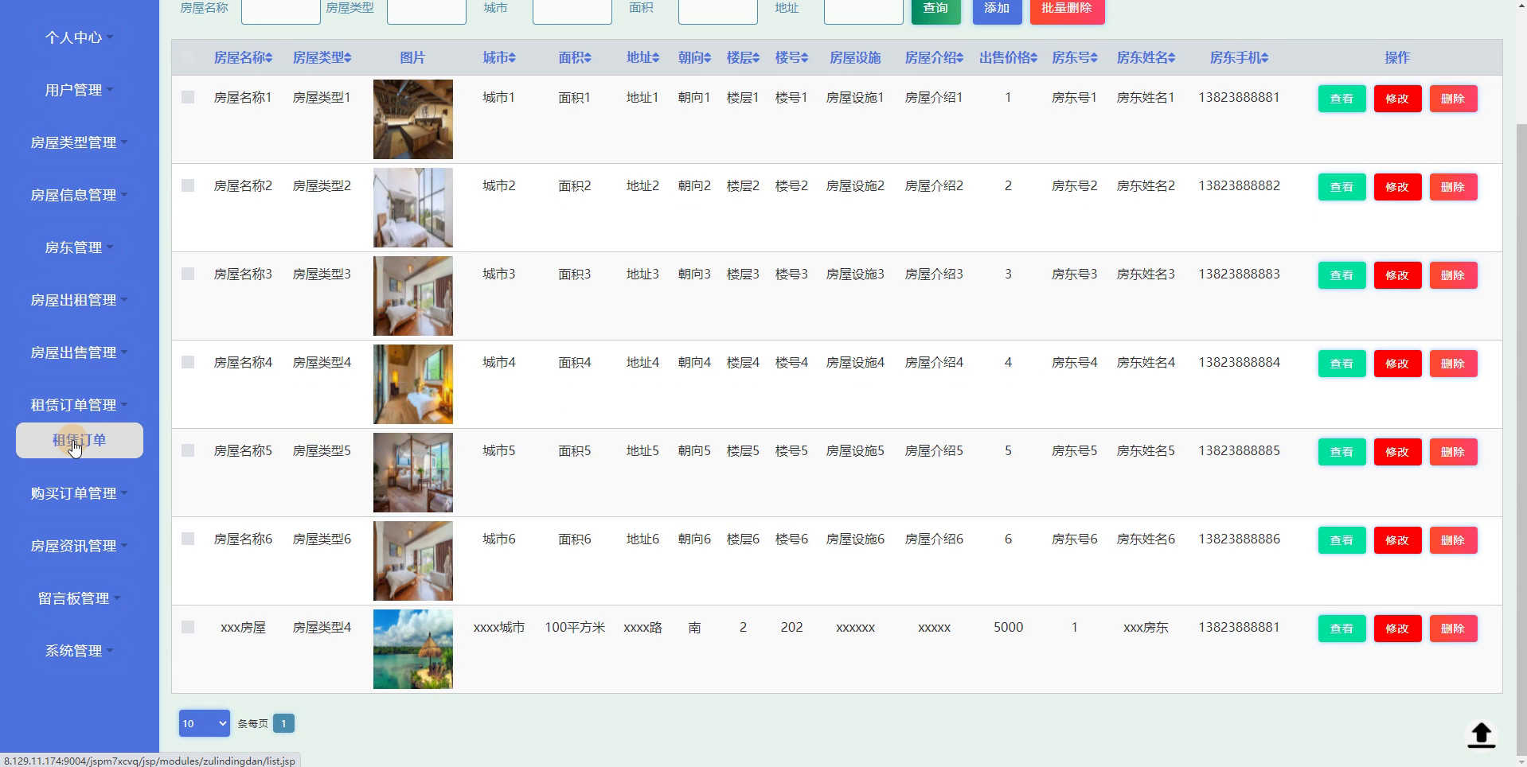Sort table by 朝向 column
1527x767 pixels.
tap(694, 57)
